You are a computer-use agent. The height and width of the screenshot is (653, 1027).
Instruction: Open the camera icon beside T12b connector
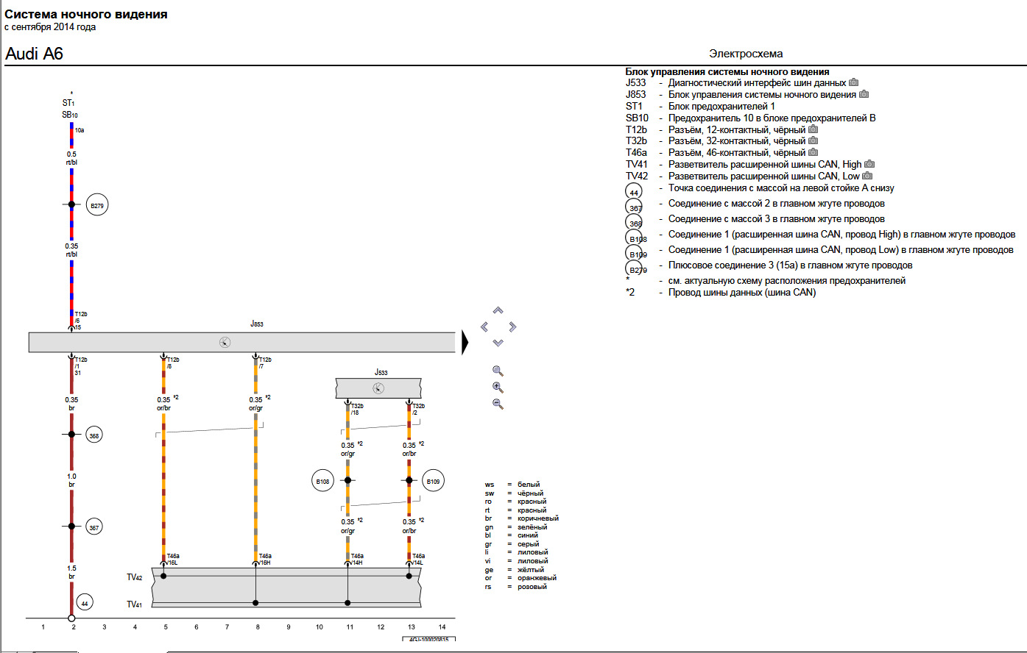pyautogui.click(x=814, y=129)
